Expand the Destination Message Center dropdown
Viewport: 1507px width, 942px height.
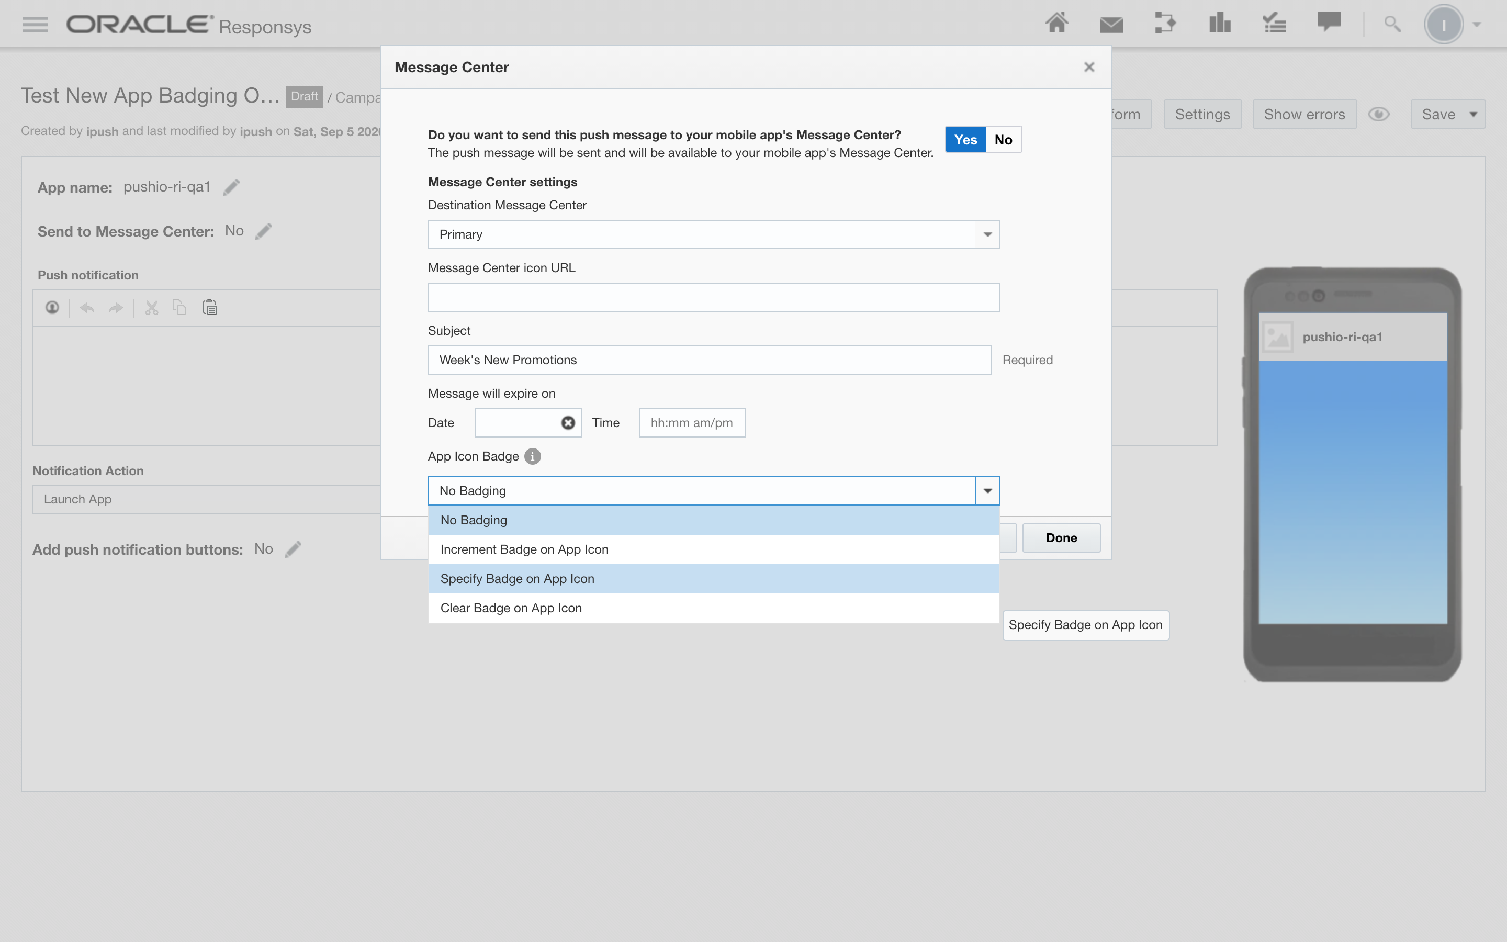click(987, 234)
